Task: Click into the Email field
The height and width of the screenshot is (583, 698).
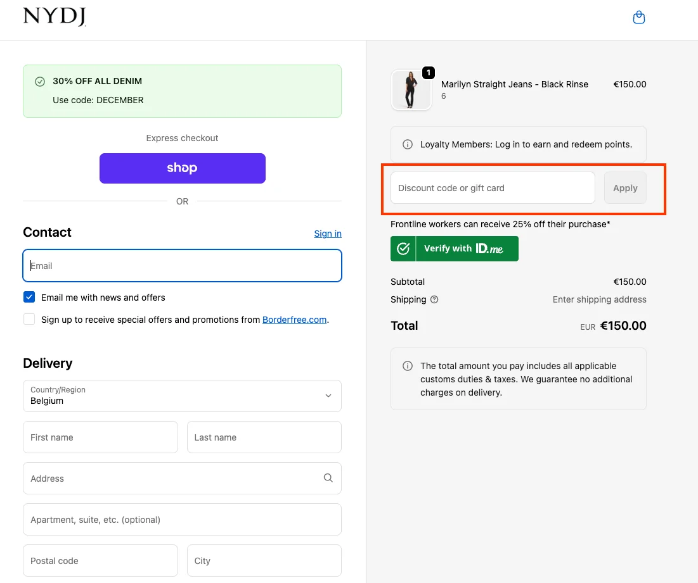Action: coord(182,266)
